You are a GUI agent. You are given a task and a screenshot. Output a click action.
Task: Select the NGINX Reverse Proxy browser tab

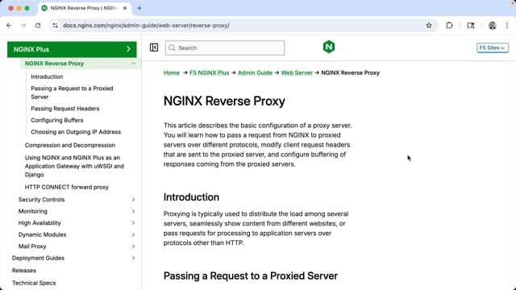click(x=85, y=8)
